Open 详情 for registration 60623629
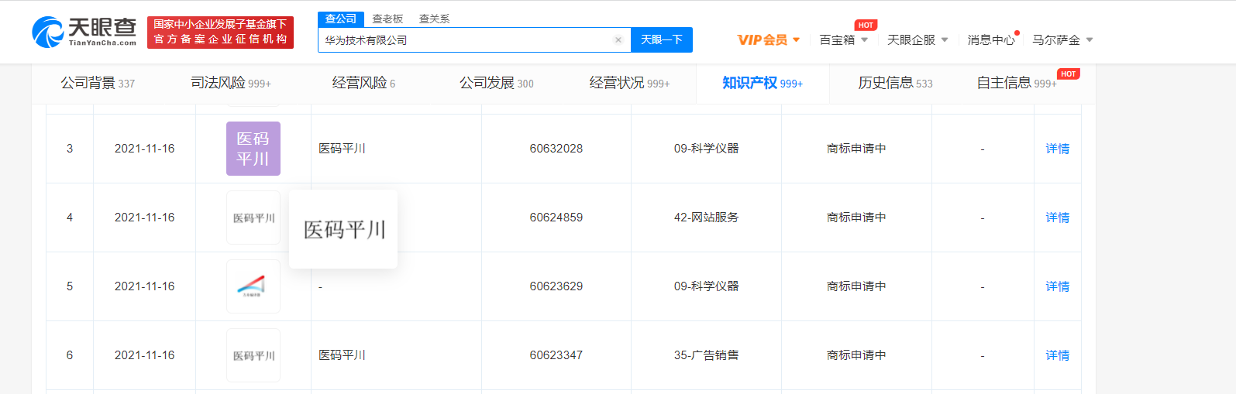The width and height of the screenshot is (1236, 394). pyautogui.click(x=1057, y=286)
